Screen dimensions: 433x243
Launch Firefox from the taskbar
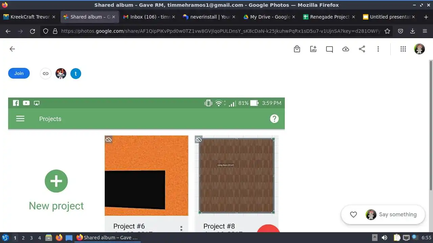coord(59,238)
